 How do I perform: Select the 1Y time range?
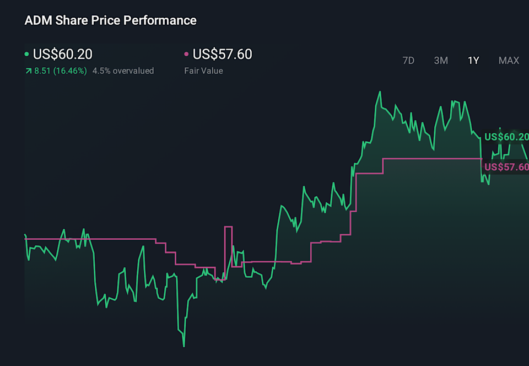[x=473, y=61]
